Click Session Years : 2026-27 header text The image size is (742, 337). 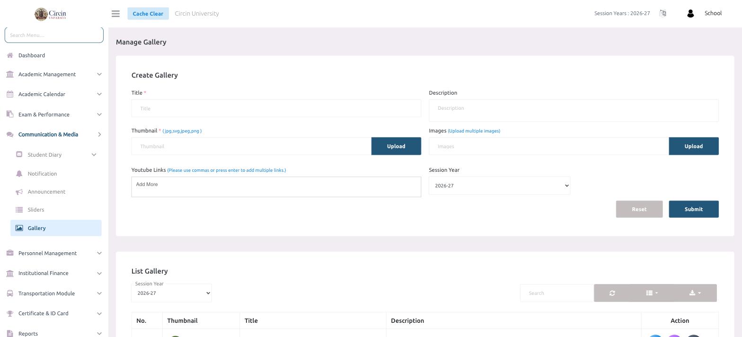tap(622, 13)
